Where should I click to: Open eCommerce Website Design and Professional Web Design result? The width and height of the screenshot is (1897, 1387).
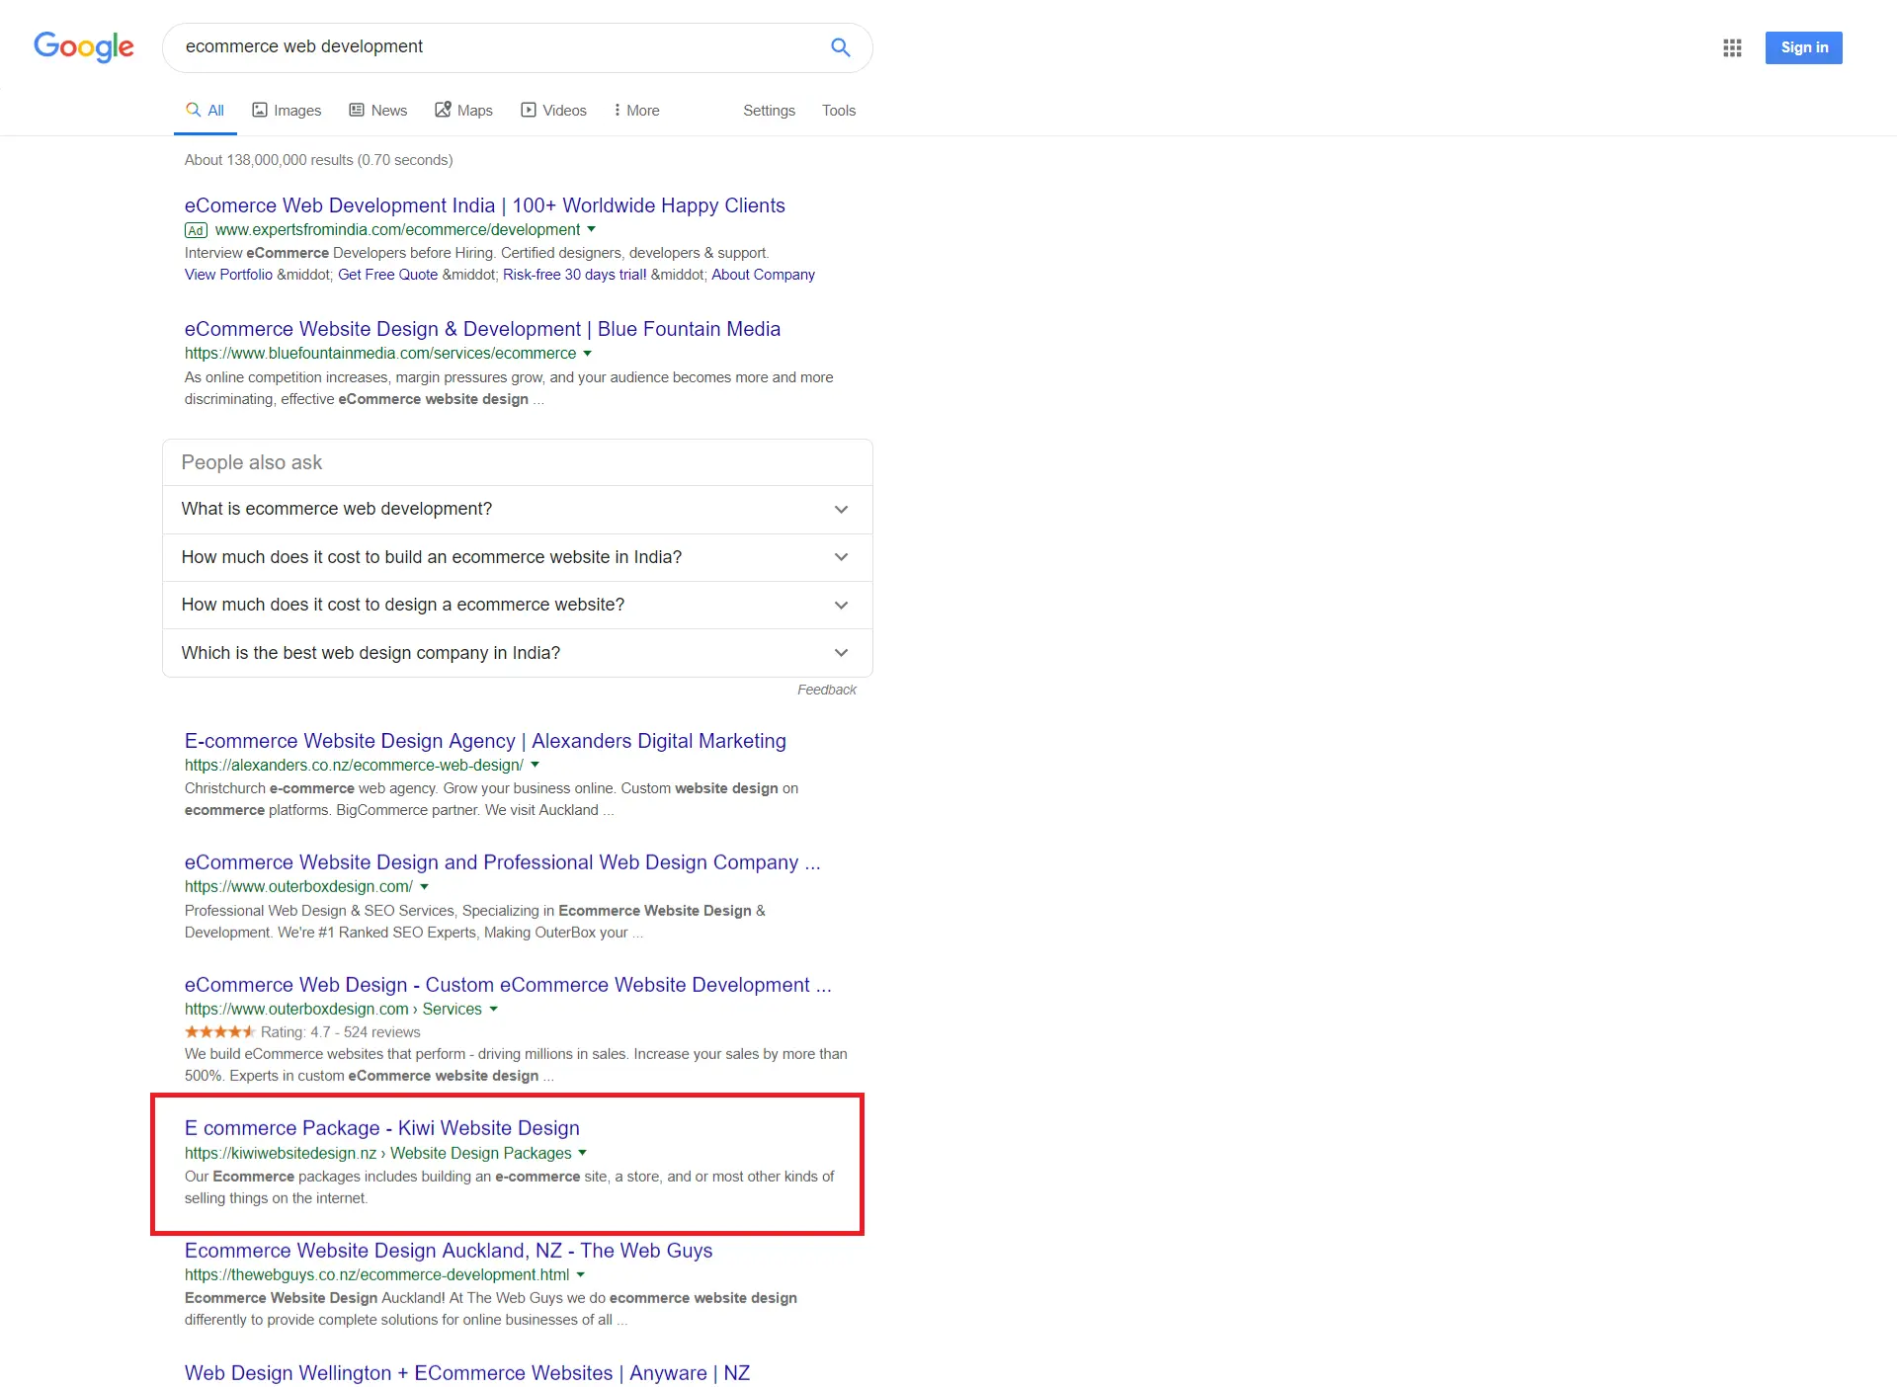coord(502,862)
